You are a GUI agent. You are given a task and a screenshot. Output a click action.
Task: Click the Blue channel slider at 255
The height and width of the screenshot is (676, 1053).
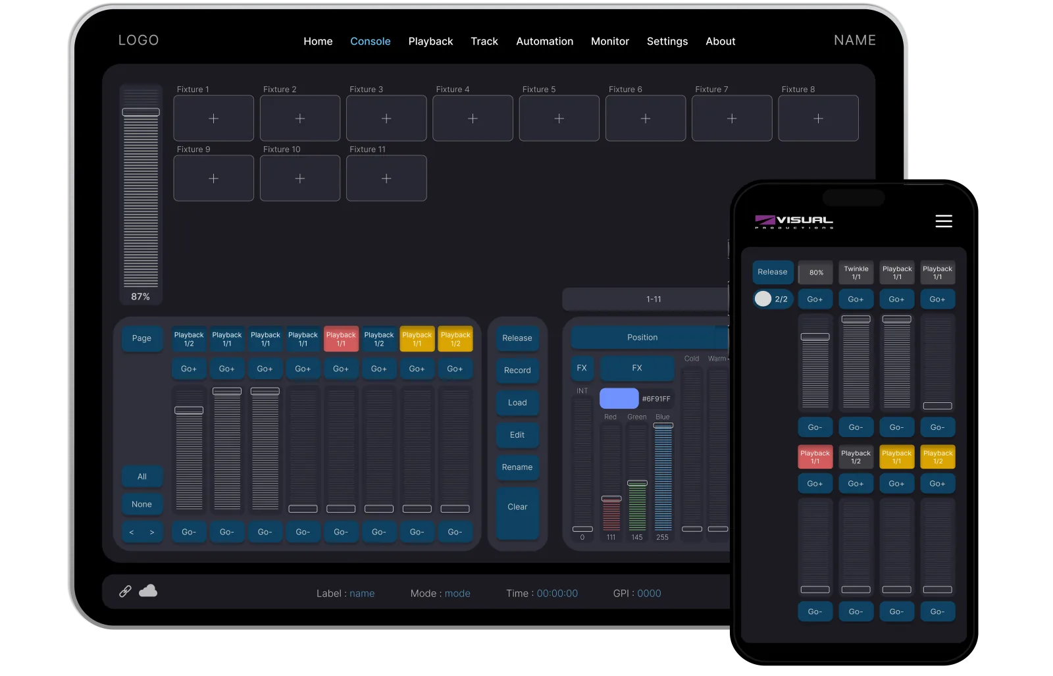point(663,425)
